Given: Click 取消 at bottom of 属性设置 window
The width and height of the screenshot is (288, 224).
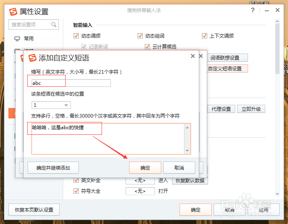Looking at the screenshot, I should pyautogui.click(x=230, y=210).
